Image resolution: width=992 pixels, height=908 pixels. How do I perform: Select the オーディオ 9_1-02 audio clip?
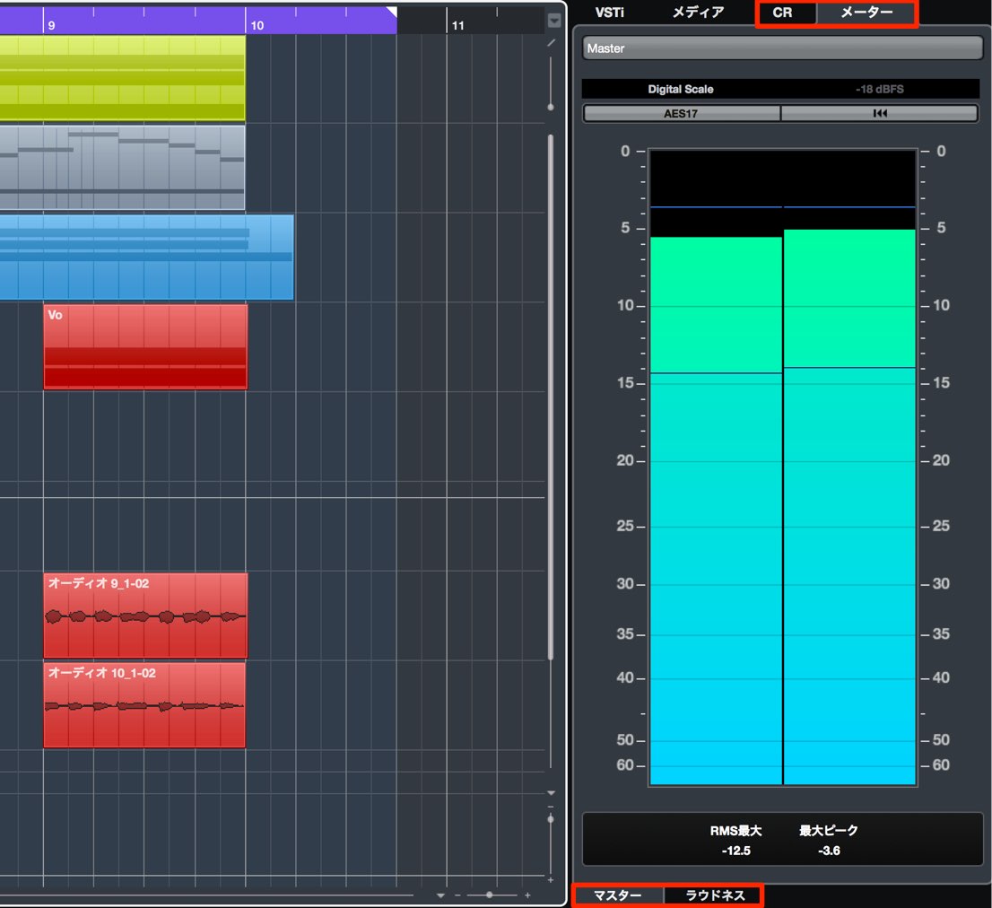145,615
